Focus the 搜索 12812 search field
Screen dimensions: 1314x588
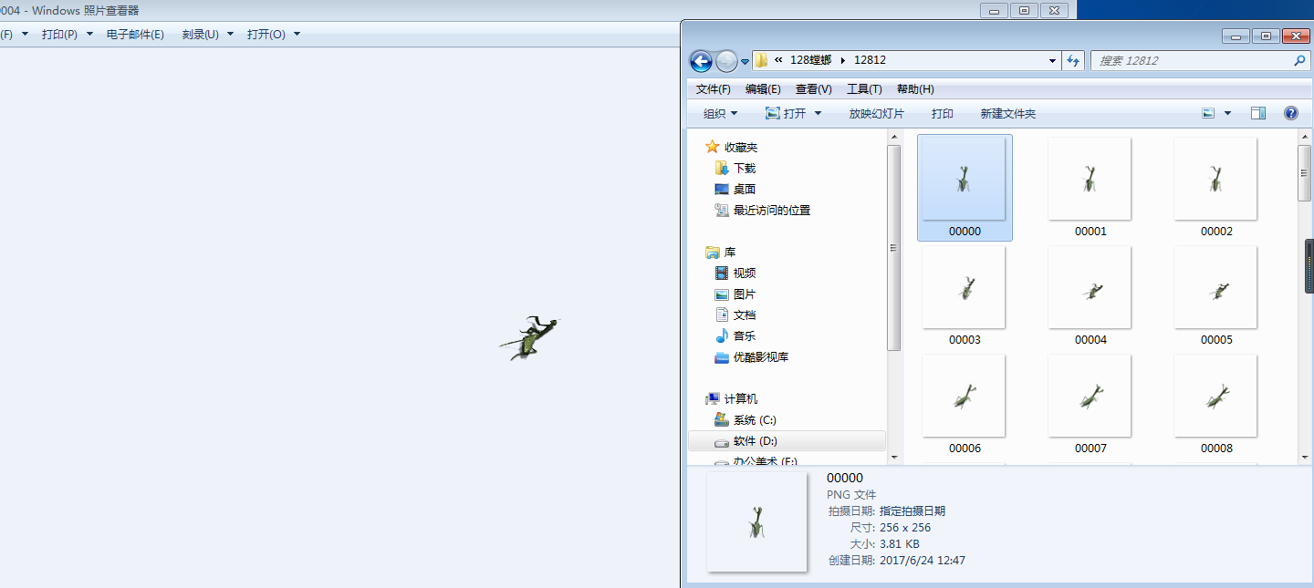pyautogui.click(x=1192, y=61)
